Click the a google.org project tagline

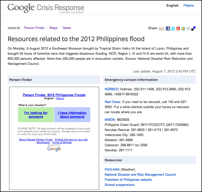point(71,12)
